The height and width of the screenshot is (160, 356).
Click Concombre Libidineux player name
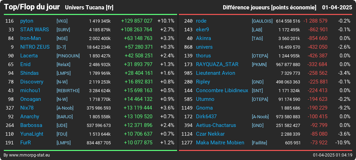(222, 90)
